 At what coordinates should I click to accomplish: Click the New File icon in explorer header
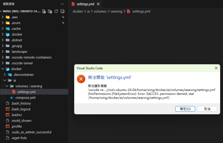44,12
